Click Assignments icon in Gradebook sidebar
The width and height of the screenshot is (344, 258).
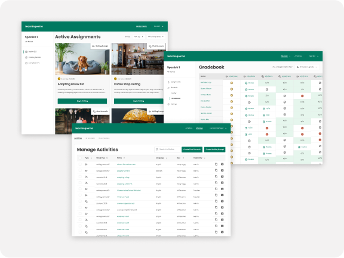[x=168, y=82]
